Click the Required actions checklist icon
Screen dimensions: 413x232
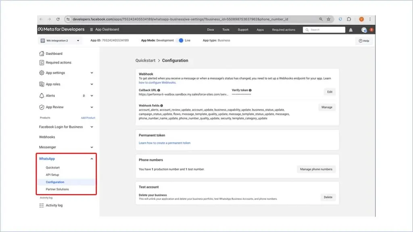(42, 63)
